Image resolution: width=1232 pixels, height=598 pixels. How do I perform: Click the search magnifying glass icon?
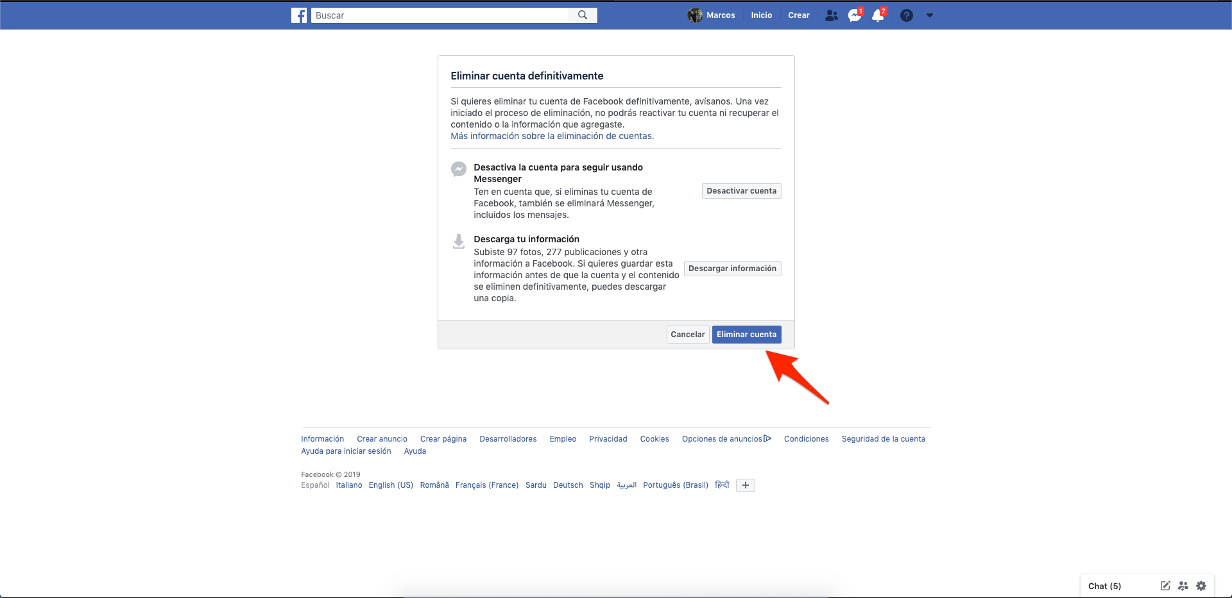coord(583,15)
